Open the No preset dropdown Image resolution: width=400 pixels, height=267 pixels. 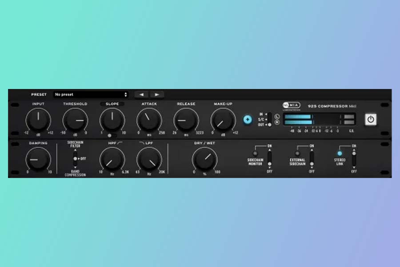click(x=91, y=94)
